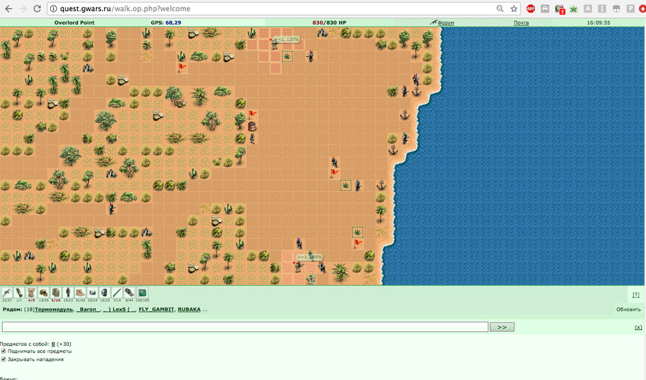Open player Термомодуль's profile

[x=53, y=309]
